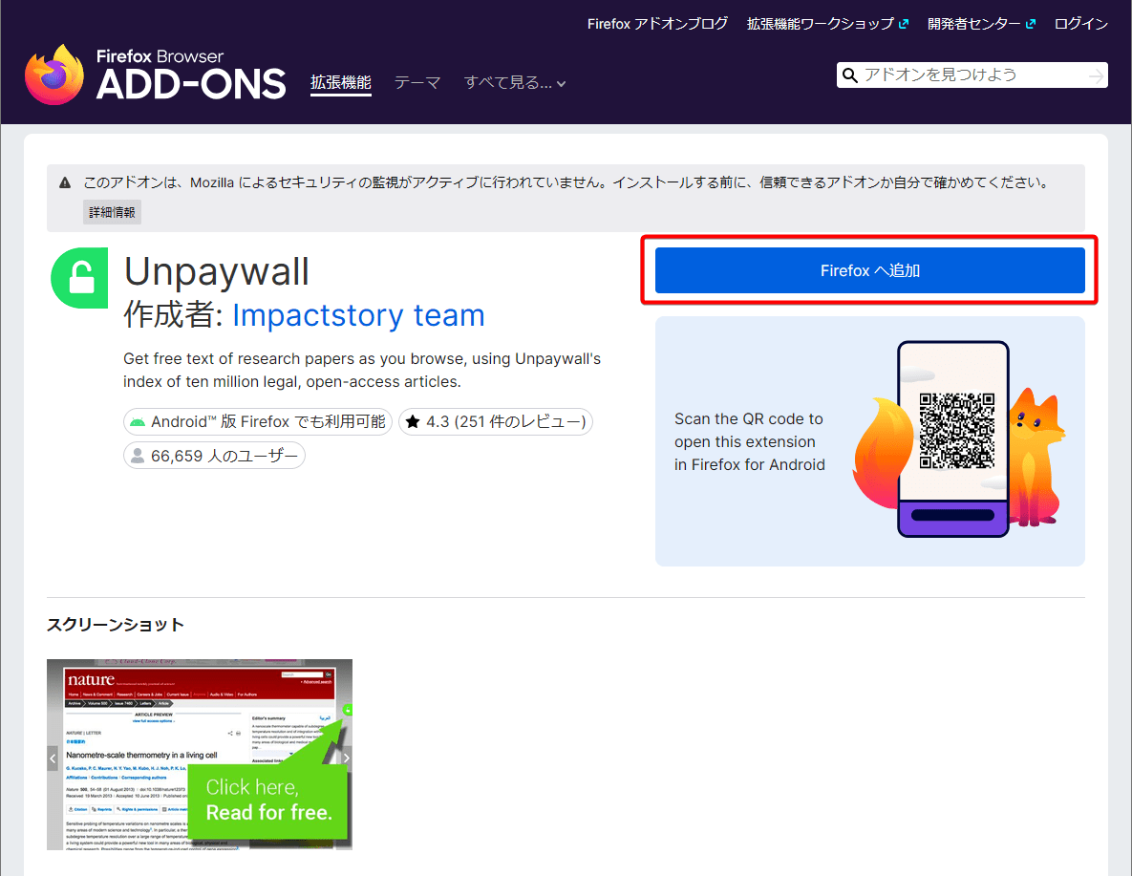This screenshot has height=876, width=1132.
Task: Click the QR code image
Action: [x=956, y=431]
